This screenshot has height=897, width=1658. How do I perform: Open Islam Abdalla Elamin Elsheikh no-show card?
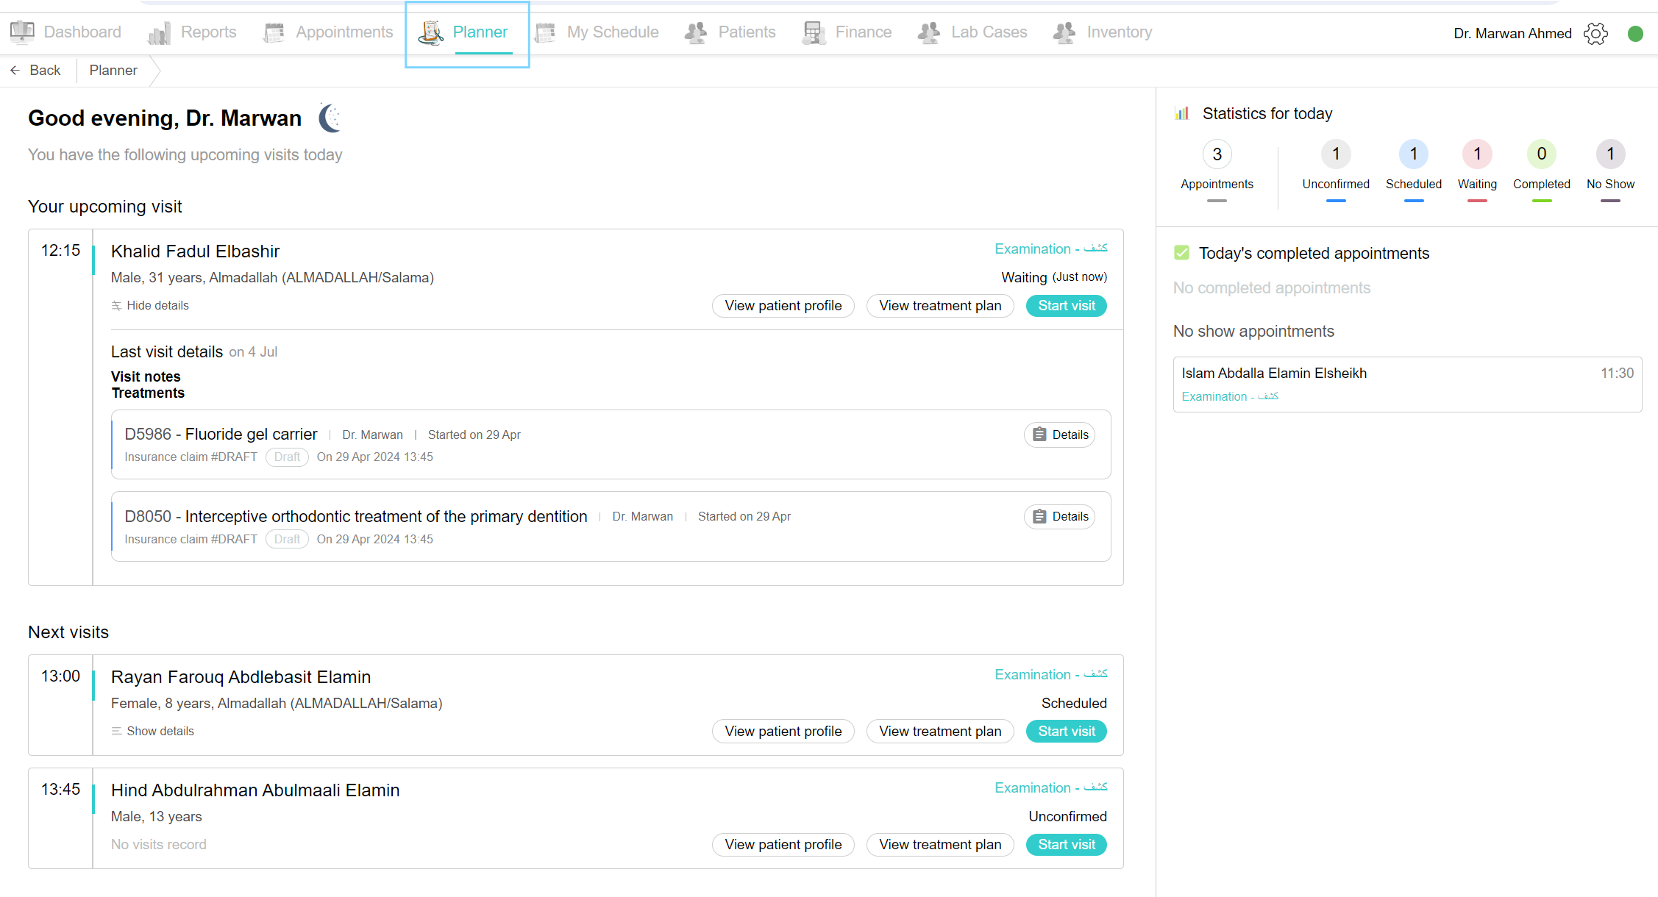(1407, 385)
